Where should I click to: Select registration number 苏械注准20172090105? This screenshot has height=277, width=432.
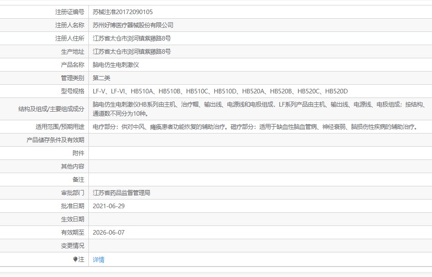pyautogui.click(x=123, y=12)
